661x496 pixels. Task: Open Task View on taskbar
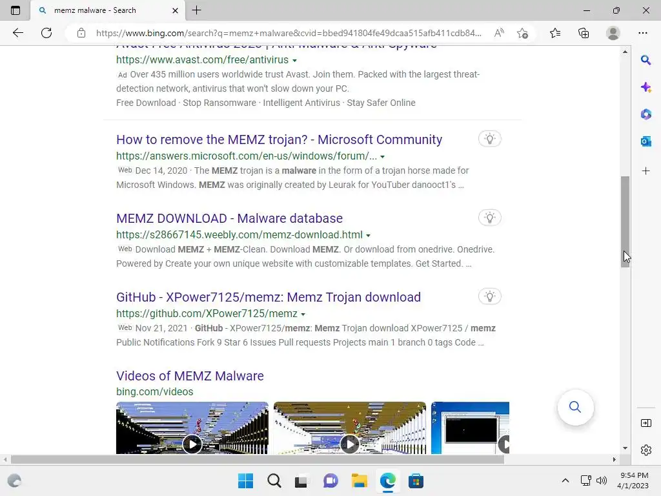pos(301,480)
